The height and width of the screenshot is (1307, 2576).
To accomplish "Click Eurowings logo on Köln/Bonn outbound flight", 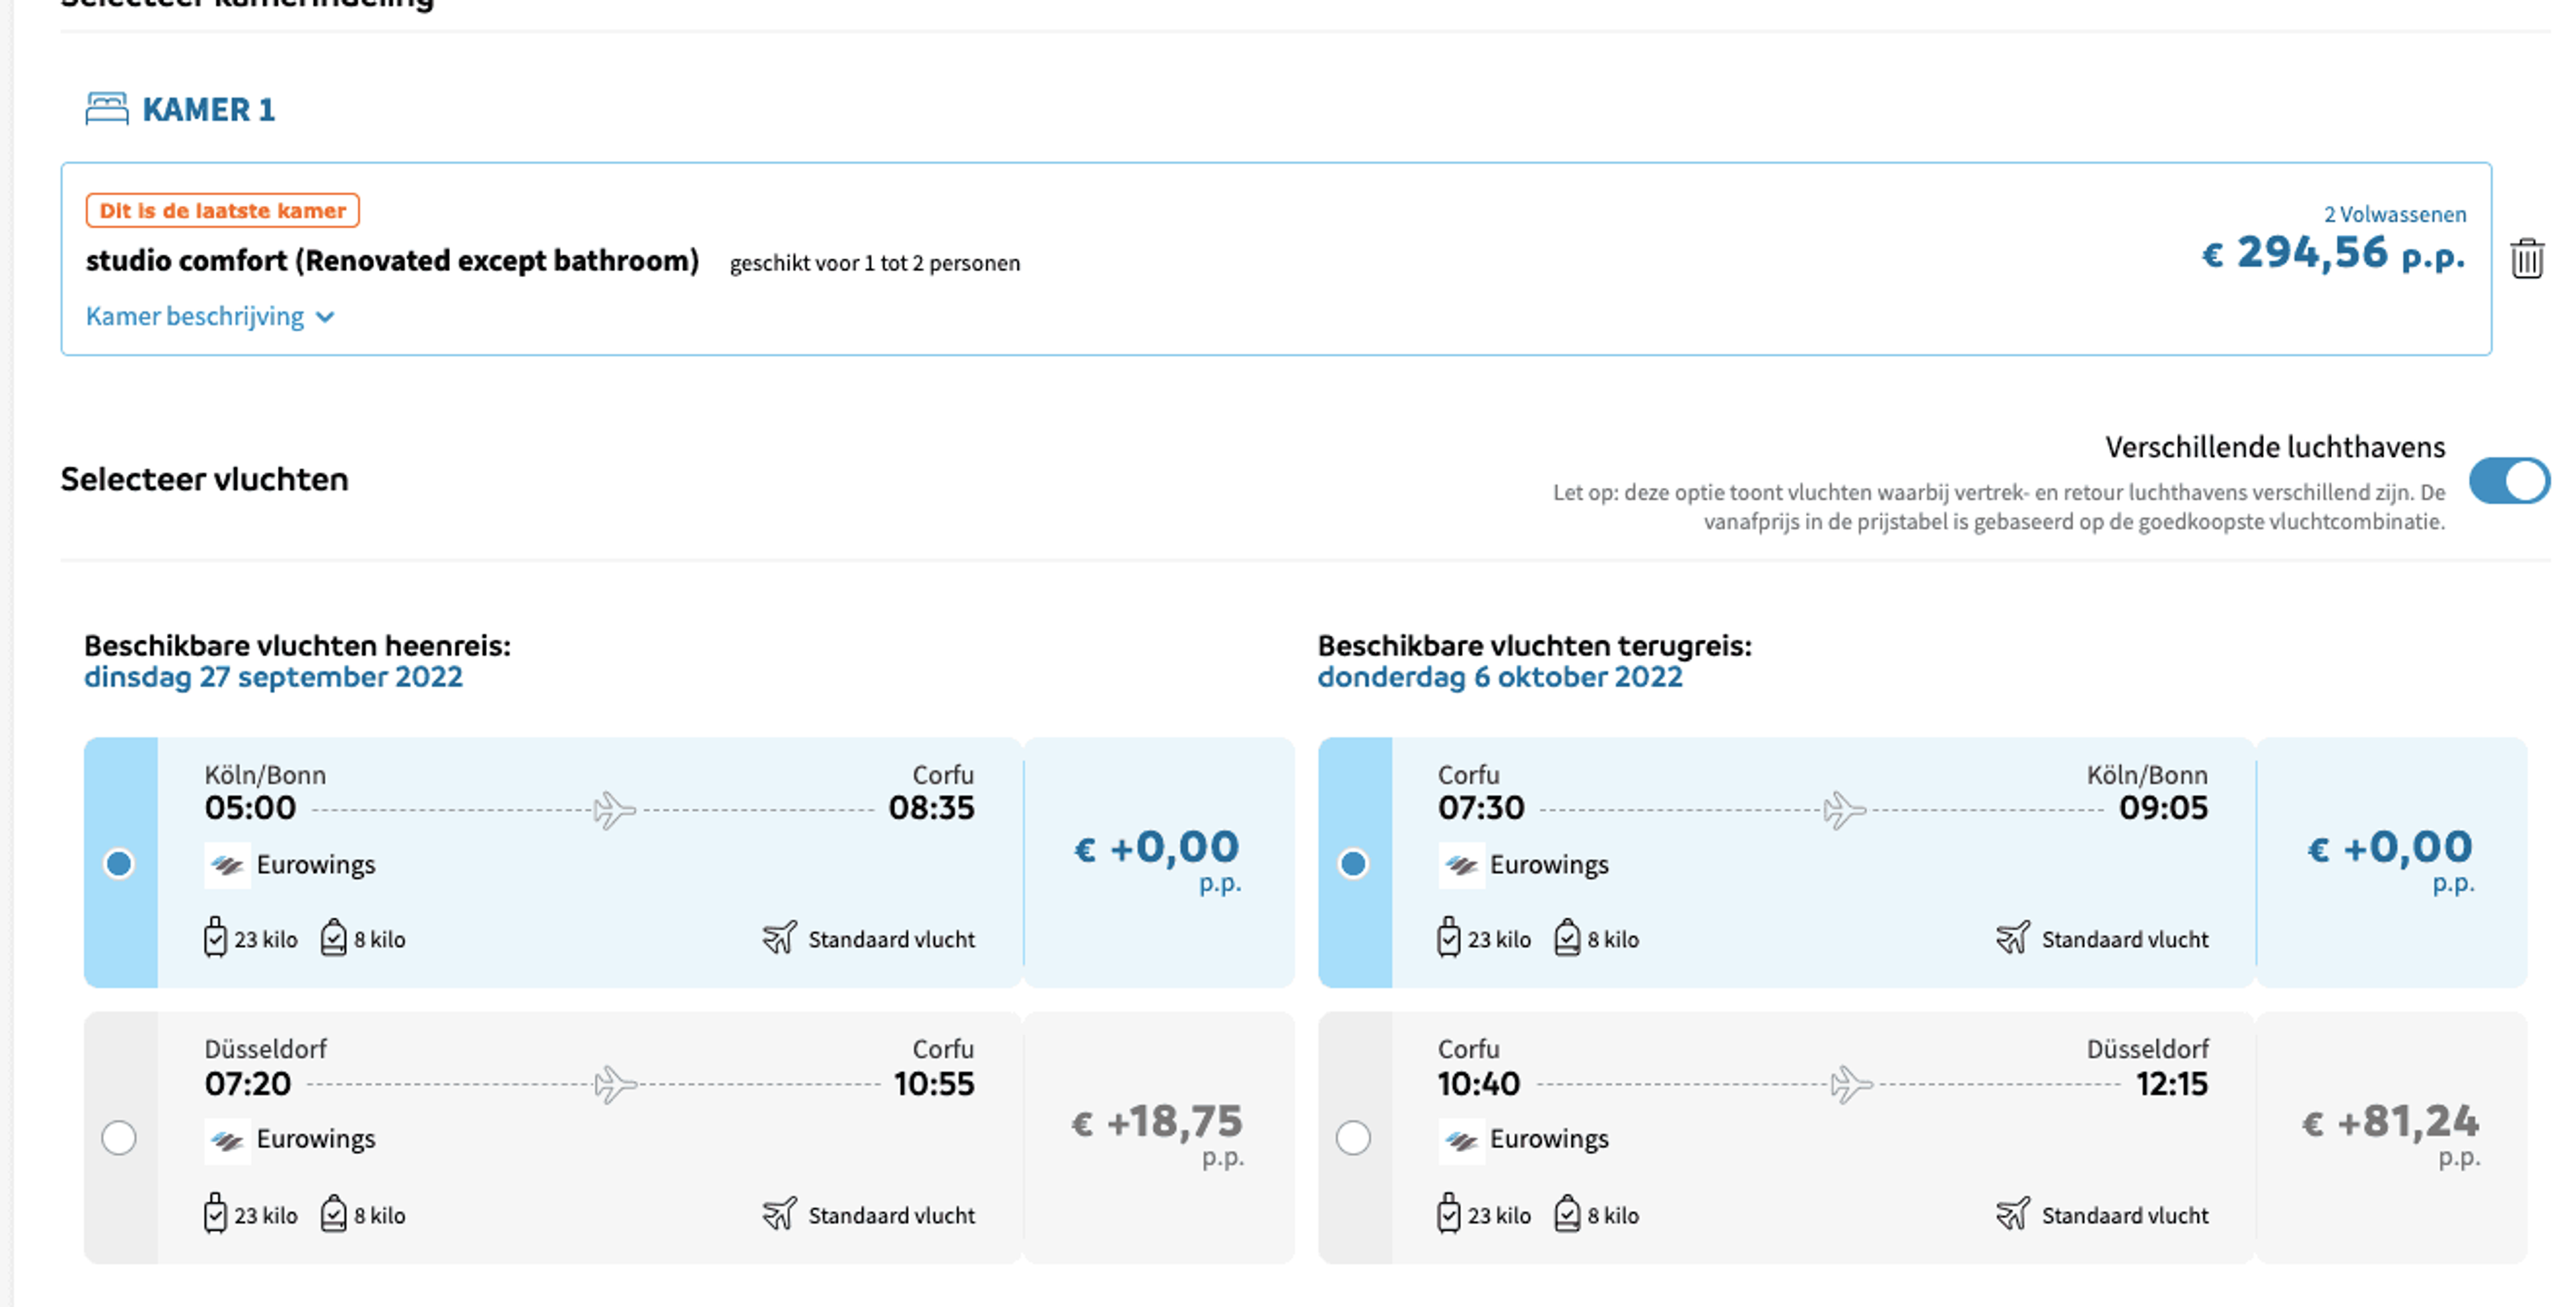I will point(227,865).
